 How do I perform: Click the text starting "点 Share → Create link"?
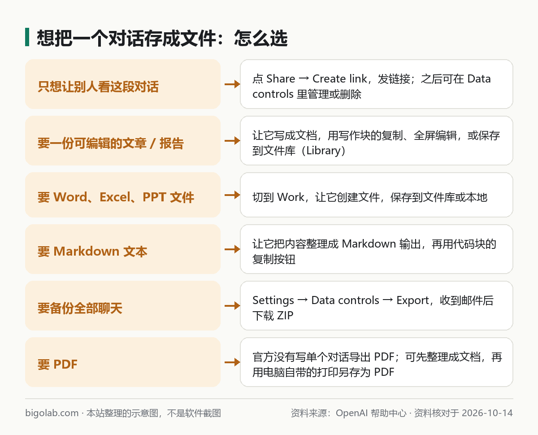(372, 87)
